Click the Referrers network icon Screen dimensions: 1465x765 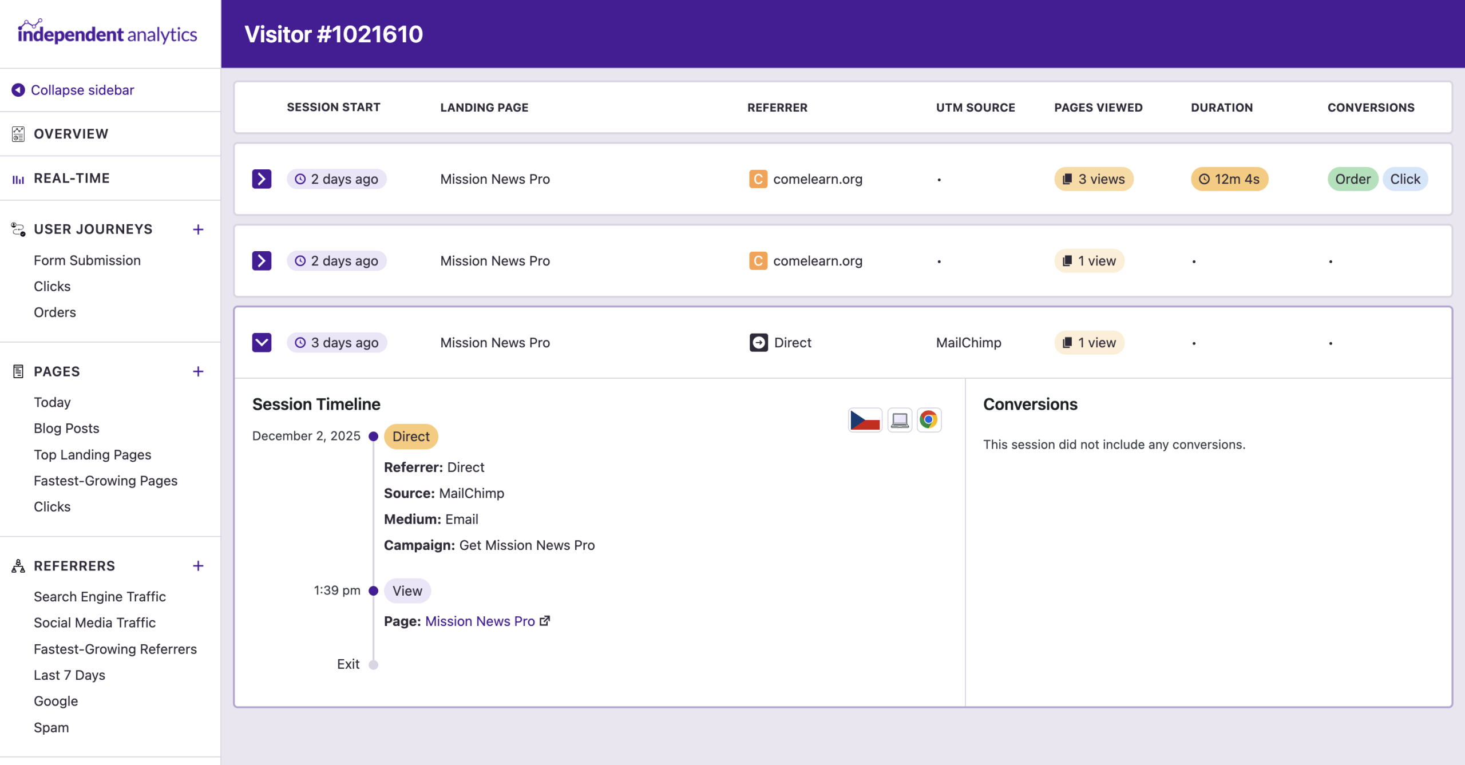17,566
